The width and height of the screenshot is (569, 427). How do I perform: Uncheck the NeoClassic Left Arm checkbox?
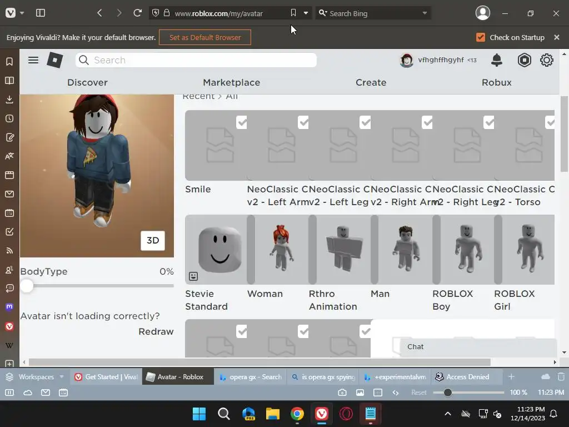click(303, 122)
